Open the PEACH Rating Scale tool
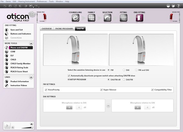Screen dimensions: 183x132 tap(19, 67)
